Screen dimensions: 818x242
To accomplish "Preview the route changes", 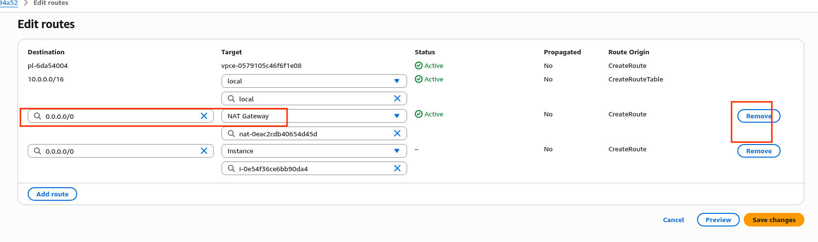I will 718,220.
